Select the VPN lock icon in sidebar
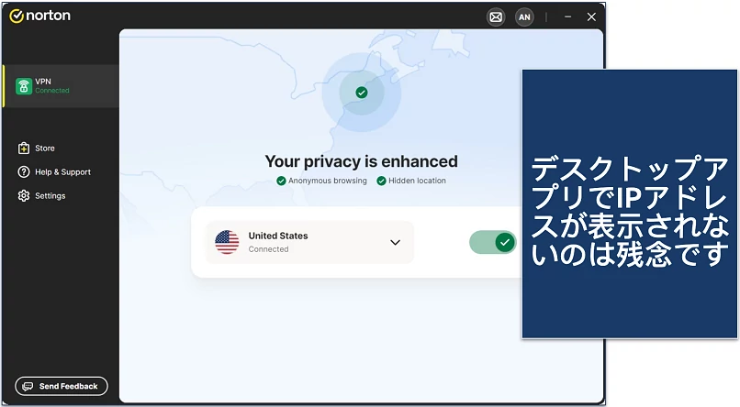This screenshot has height=407, width=740. click(x=24, y=86)
